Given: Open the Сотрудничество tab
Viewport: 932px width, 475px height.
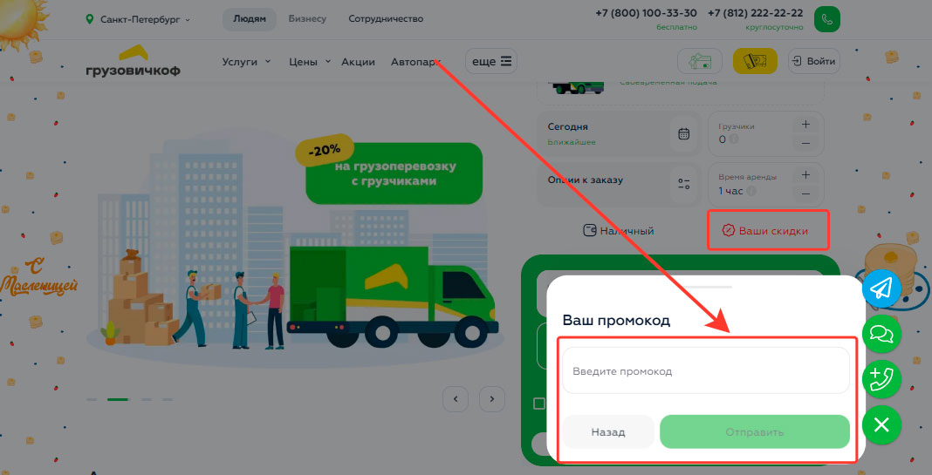Looking at the screenshot, I should [x=386, y=19].
